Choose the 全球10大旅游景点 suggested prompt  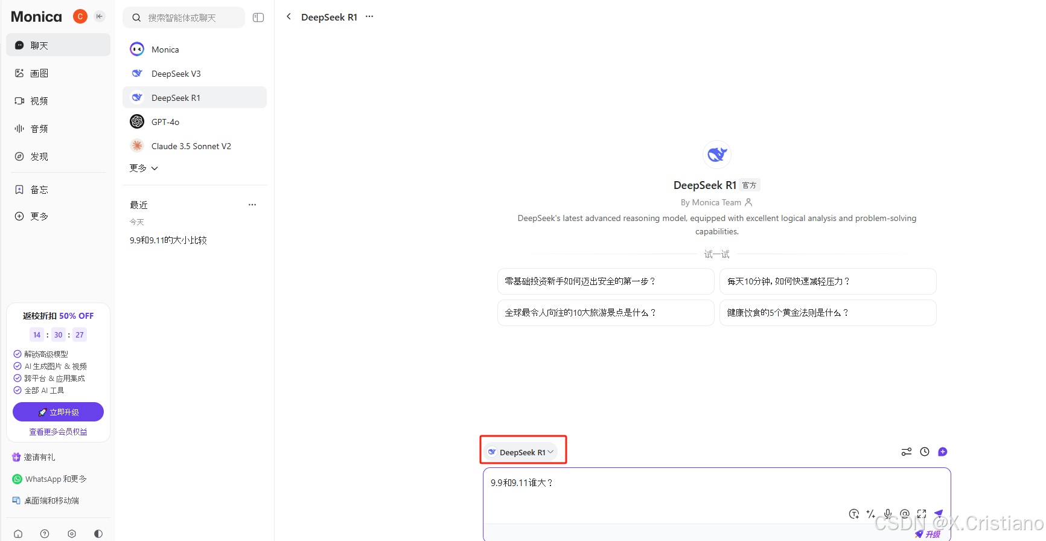coord(605,313)
